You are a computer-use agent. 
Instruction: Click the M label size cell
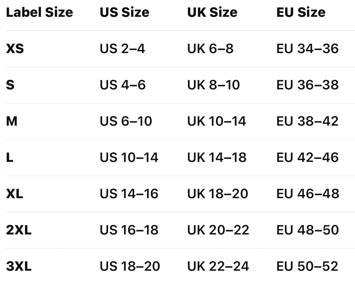pyautogui.click(x=12, y=121)
